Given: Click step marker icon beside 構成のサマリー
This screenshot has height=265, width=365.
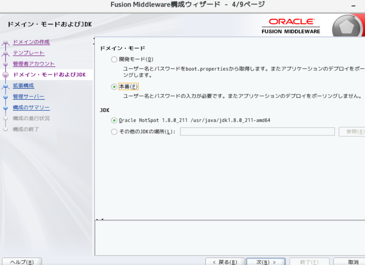Looking at the screenshot, I should [x=6, y=107].
